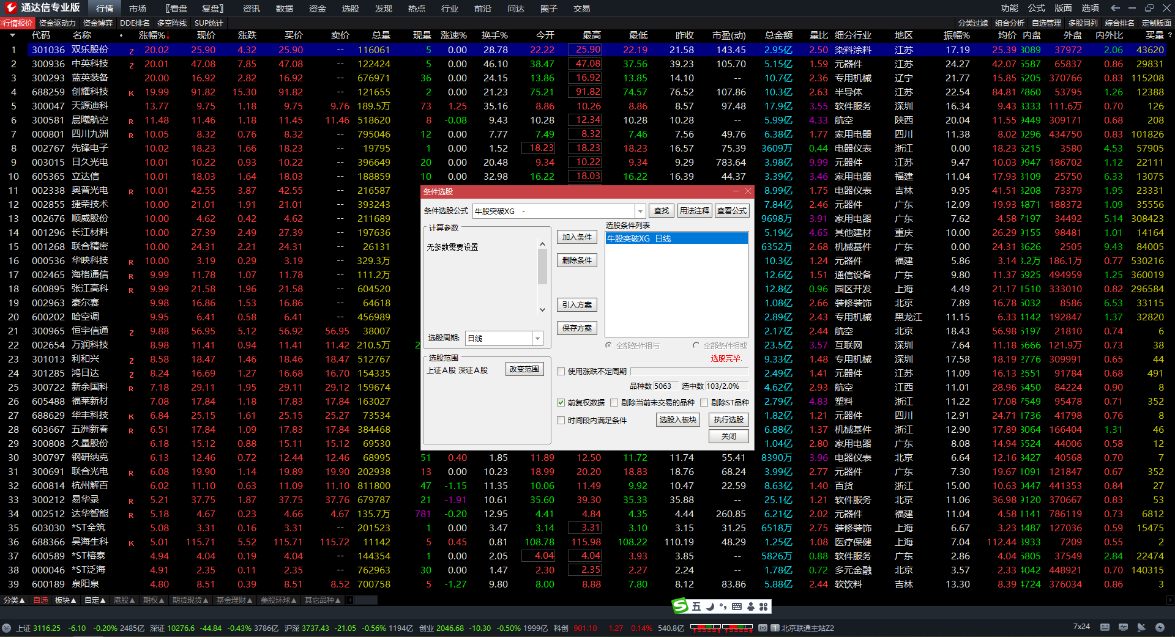Open the Sogou soft keyboard icon
Image resolution: width=1175 pixels, height=637 pixels.
(x=737, y=606)
